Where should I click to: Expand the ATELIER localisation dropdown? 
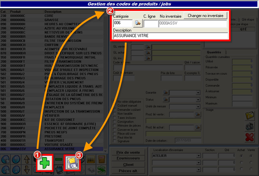click(x=199, y=155)
